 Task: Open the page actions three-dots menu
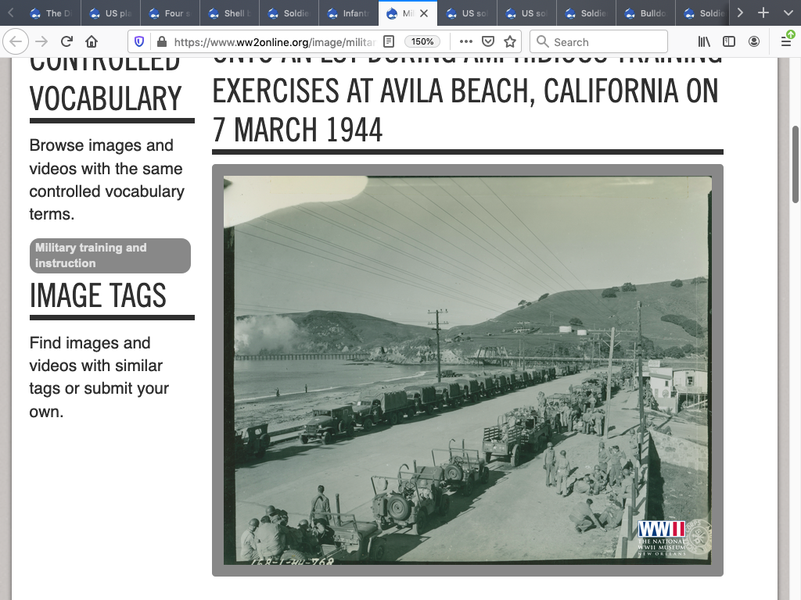click(465, 42)
